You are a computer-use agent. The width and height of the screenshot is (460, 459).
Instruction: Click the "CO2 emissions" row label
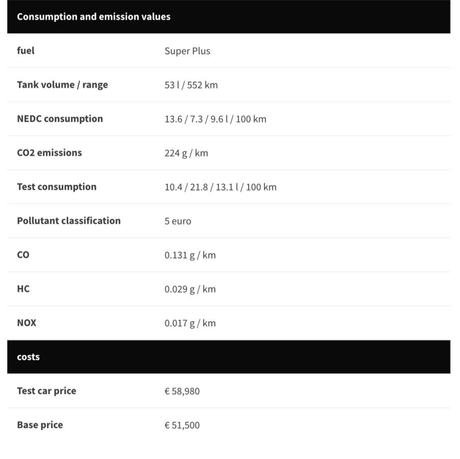point(49,152)
